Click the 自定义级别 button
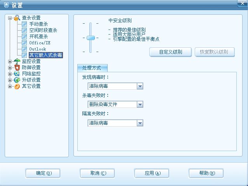Viewport: 248px width, 186px height. click(x=171, y=52)
